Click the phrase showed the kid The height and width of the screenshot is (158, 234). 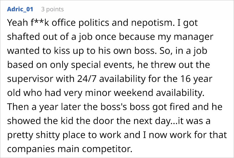click(x=40, y=121)
